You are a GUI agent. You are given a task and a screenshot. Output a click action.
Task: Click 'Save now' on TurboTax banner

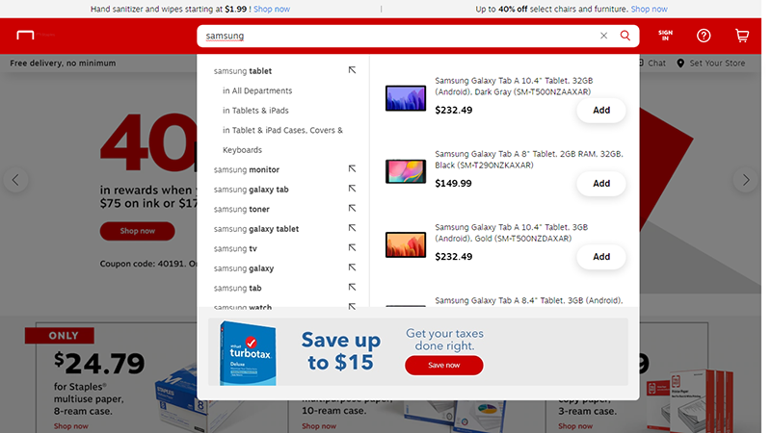coord(443,366)
